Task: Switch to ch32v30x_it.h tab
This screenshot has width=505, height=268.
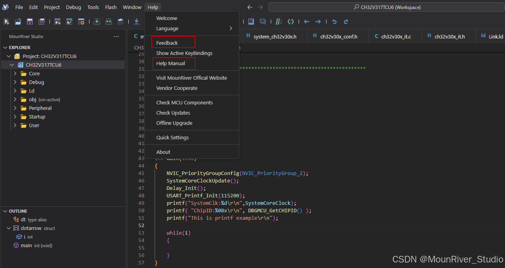Action: (x=449, y=36)
